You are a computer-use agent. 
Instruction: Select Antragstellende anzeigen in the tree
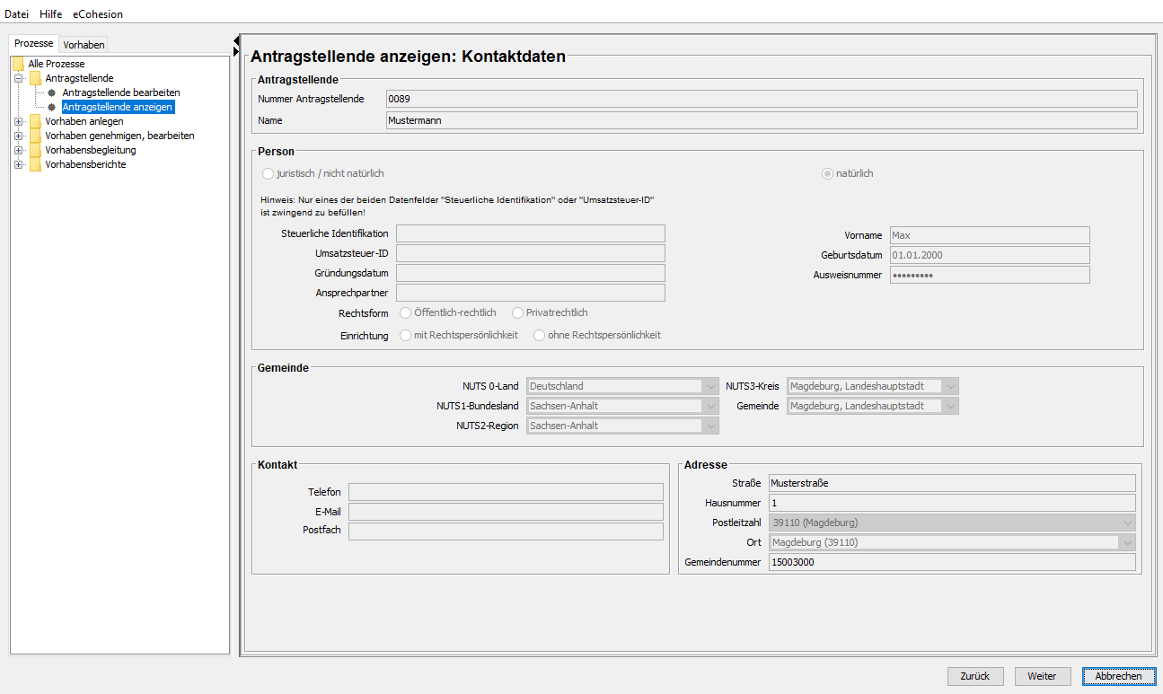click(x=118, y=107)
